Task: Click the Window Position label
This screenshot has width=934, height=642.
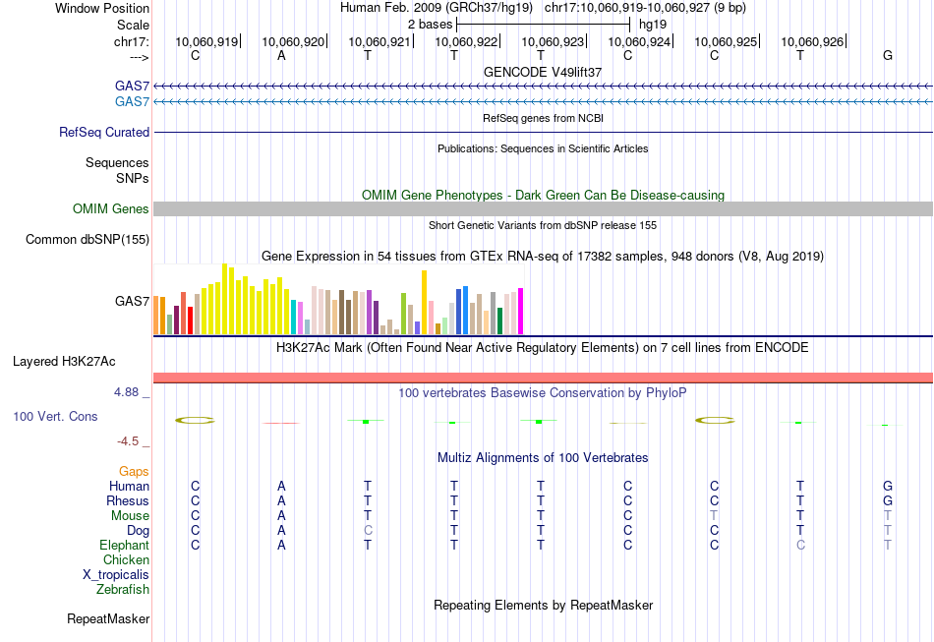Action: click(x=102, y=8)
